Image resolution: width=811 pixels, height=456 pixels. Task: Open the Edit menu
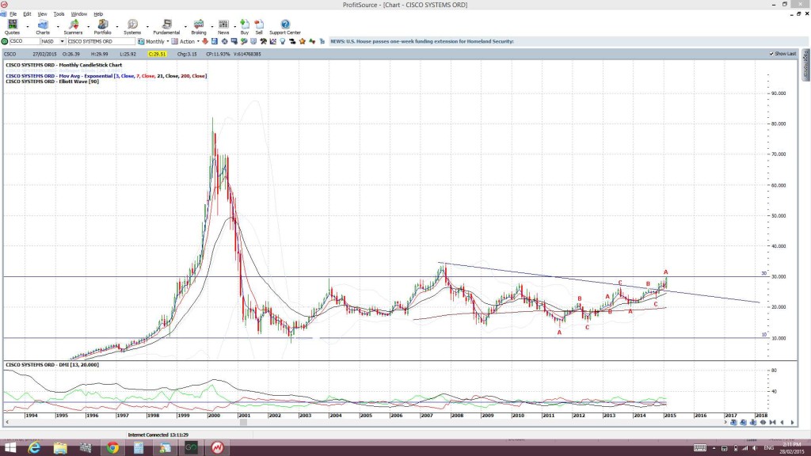click(27, 14)
